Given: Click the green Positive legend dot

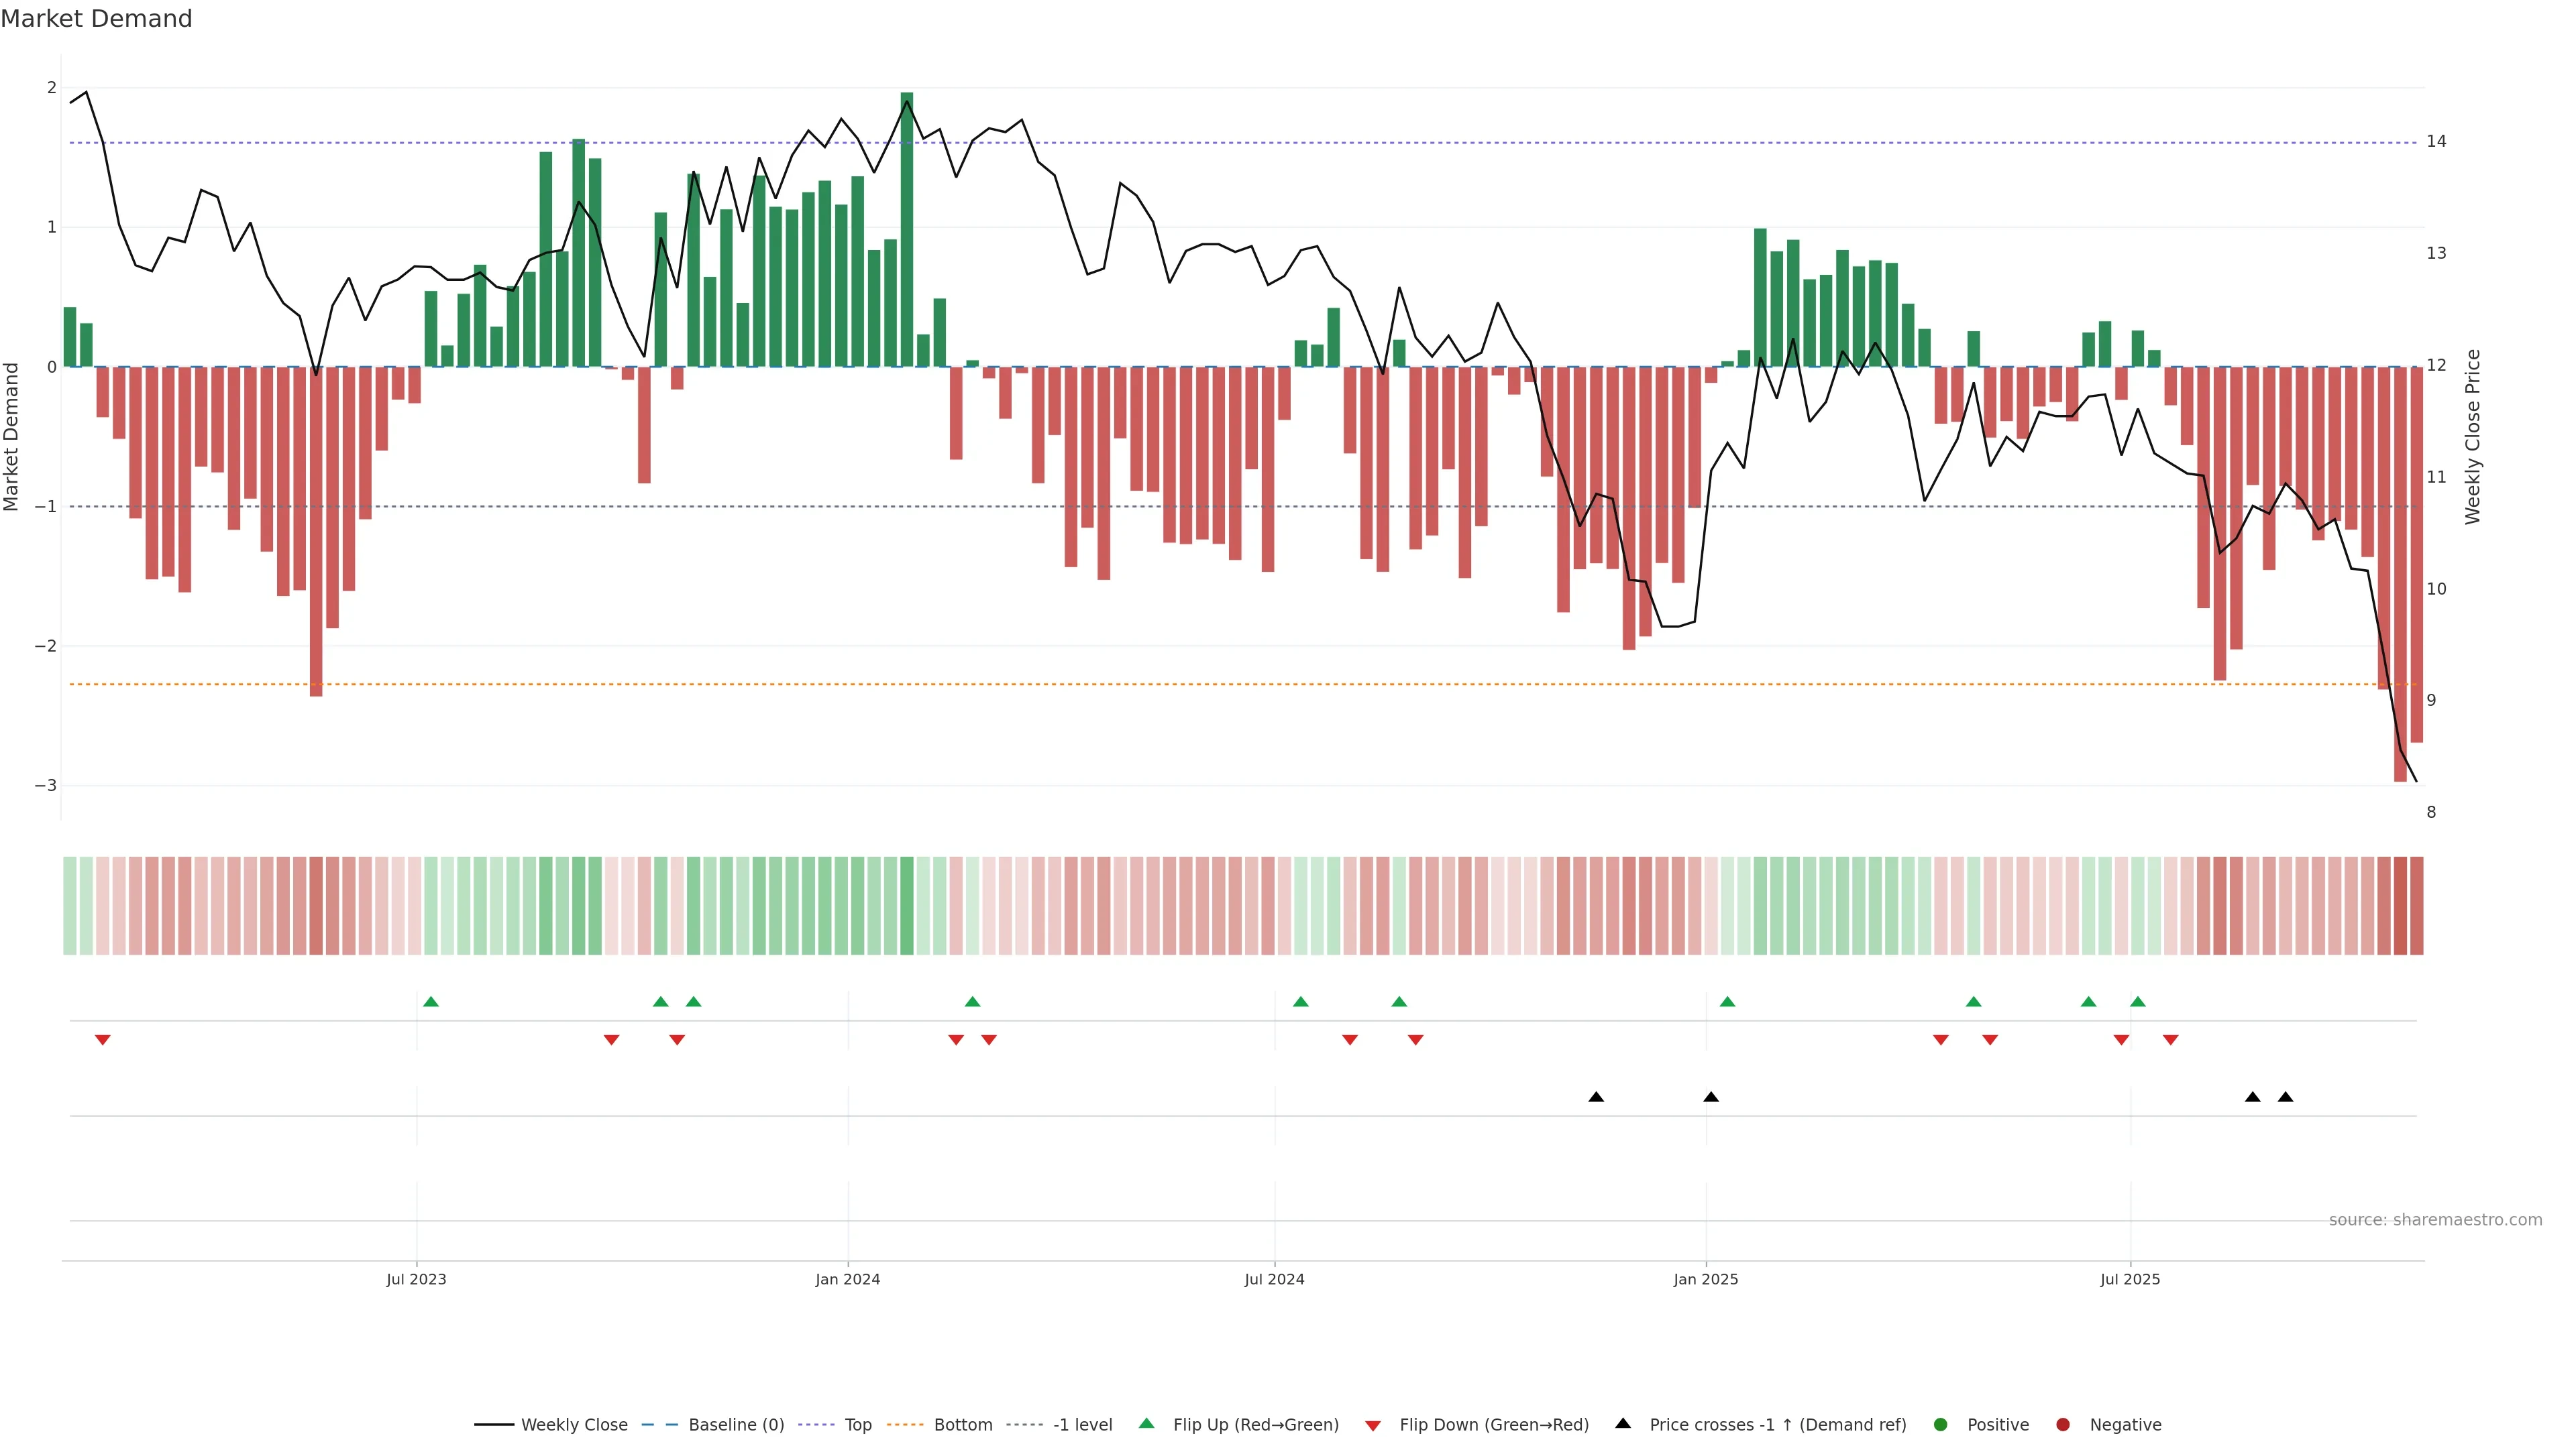Looking at the screenshot, I should pyautogui.click(x=1941, y=1425).
